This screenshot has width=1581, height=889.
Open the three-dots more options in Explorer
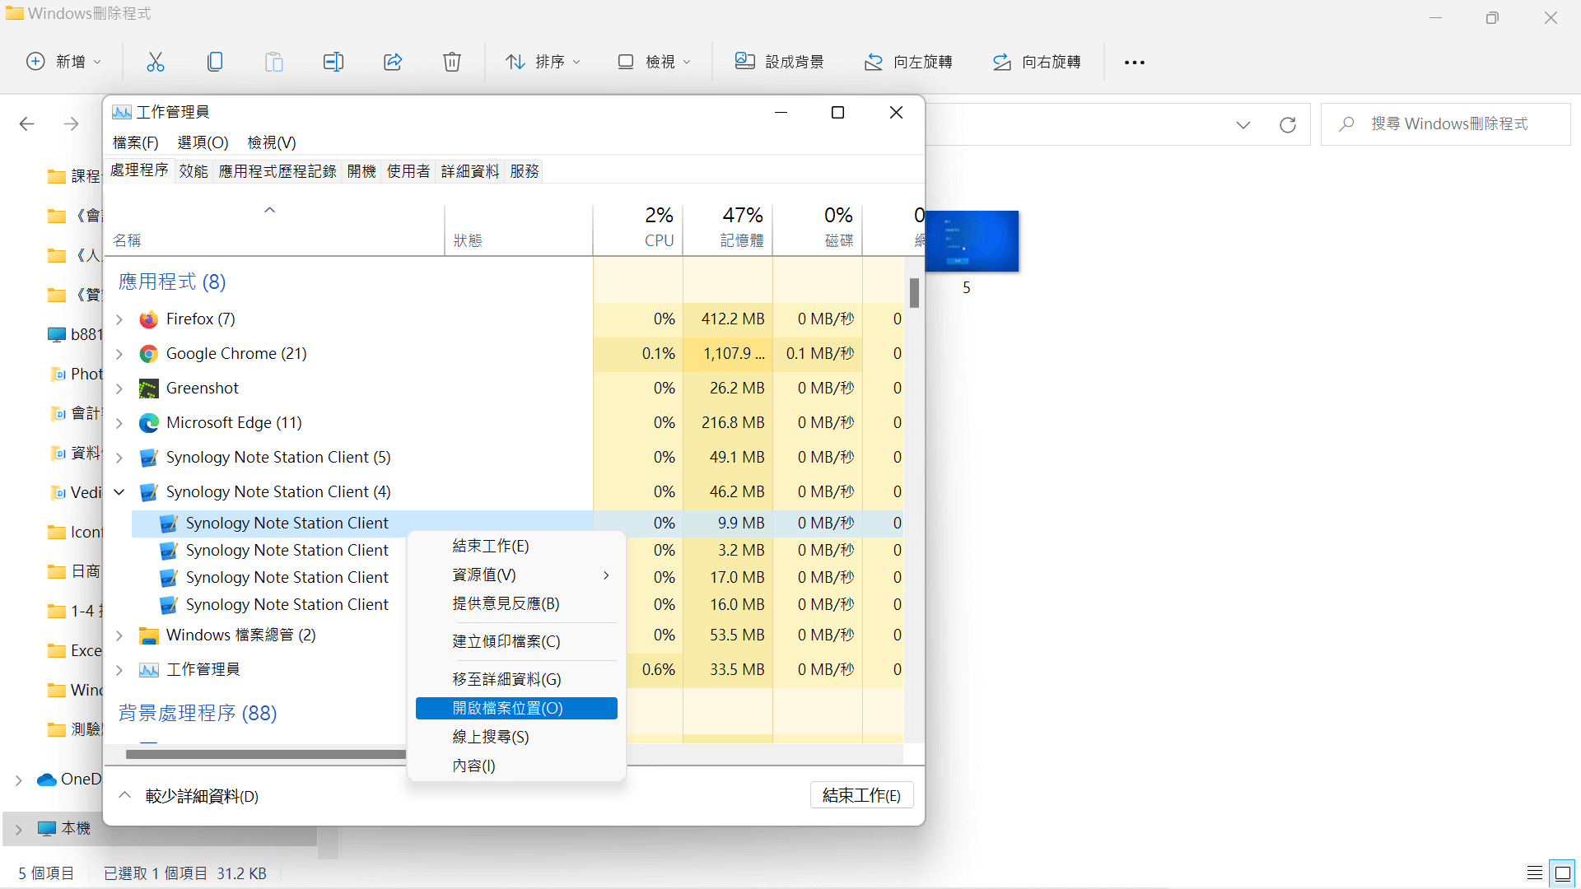point(1135,63)
